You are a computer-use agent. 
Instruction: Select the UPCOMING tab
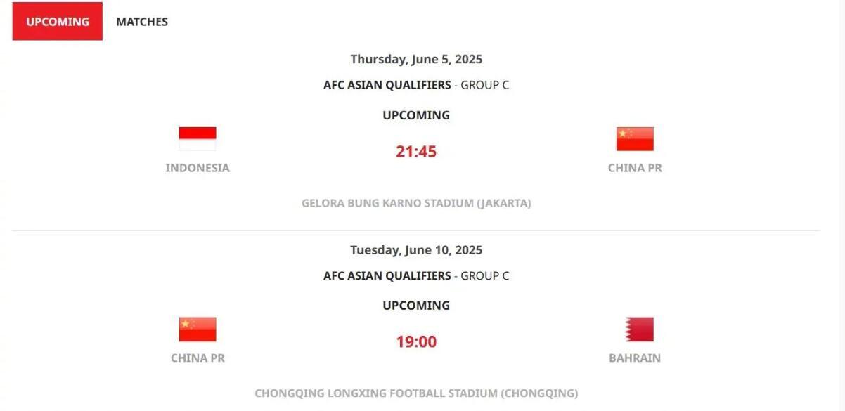click(58, 21)
